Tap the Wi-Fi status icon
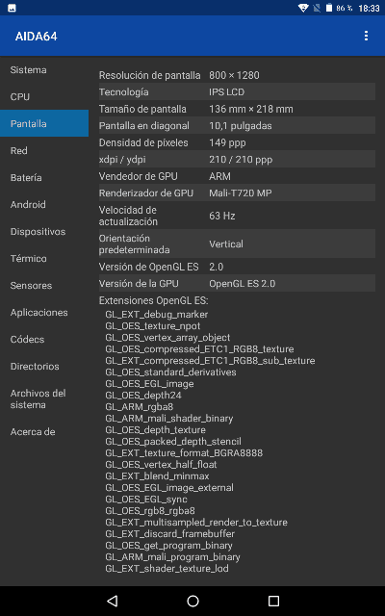The width and height of the screenshot is (385, 616). pyautogui.click(x=303, y=8)
